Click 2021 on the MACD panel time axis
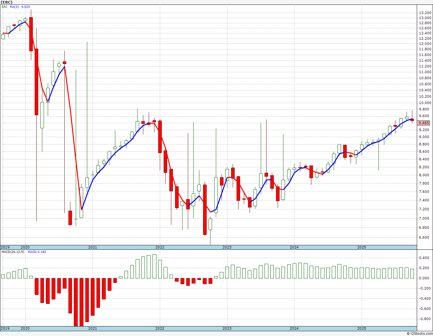 (92, 328)
